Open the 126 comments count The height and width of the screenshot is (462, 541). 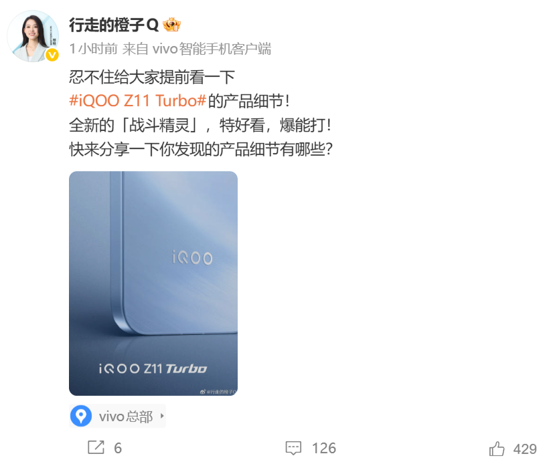click(324, 448)
